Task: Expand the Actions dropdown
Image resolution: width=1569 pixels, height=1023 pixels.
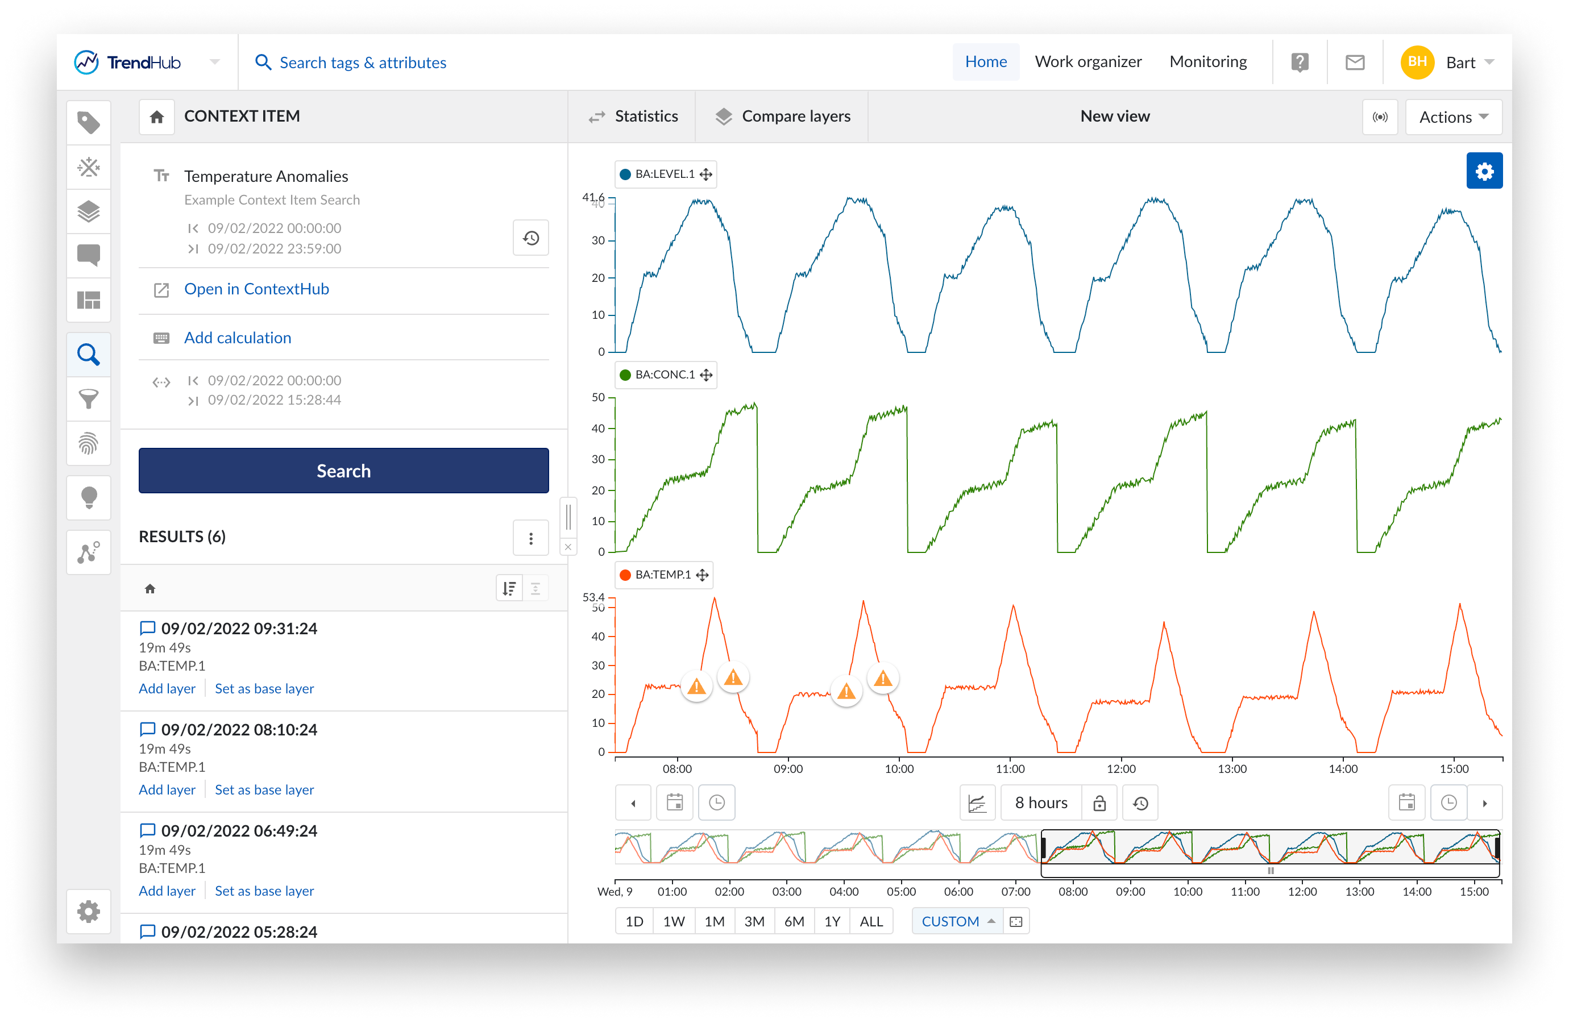Action: coord(1453,117)
